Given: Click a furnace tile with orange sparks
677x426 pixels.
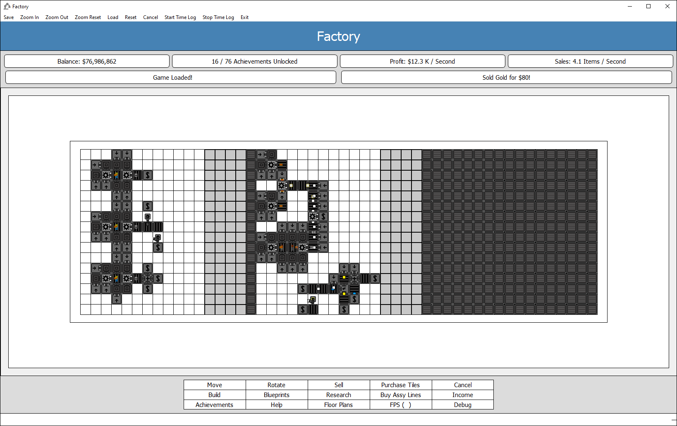Looking at the screenshot, I should tap(282, 164).
